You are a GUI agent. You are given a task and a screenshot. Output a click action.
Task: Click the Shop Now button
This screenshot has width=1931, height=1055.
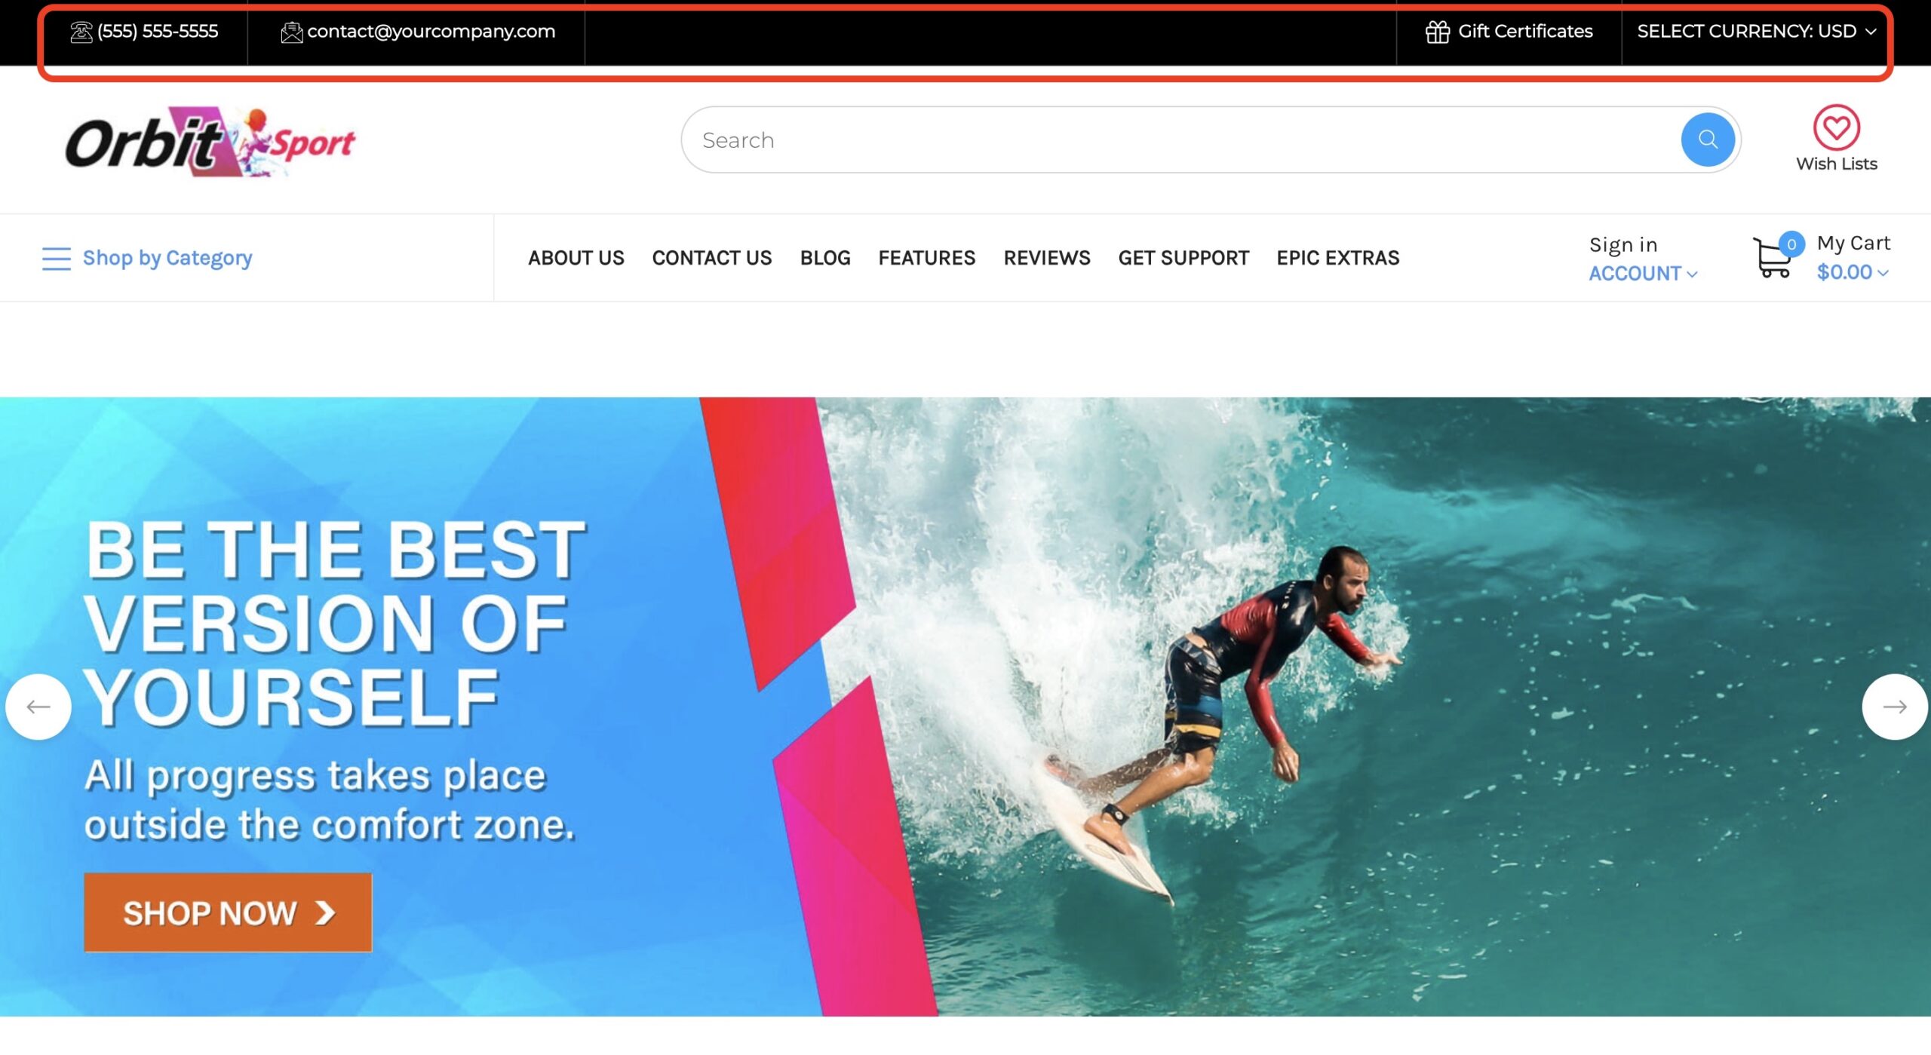[228, 912]
